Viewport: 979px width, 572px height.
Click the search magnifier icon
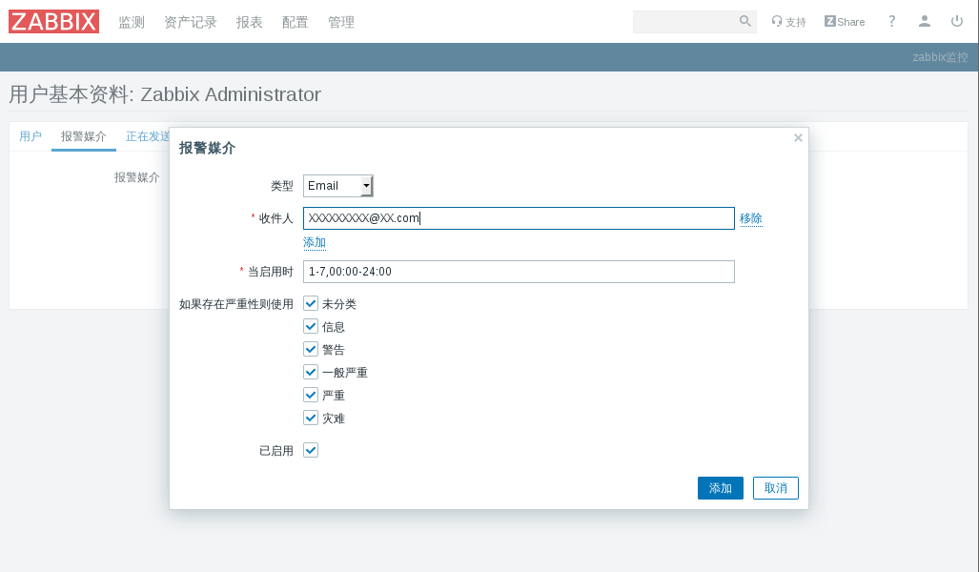(744, 21)
